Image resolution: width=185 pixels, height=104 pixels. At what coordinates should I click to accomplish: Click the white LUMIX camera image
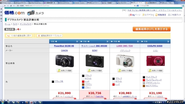125,61
